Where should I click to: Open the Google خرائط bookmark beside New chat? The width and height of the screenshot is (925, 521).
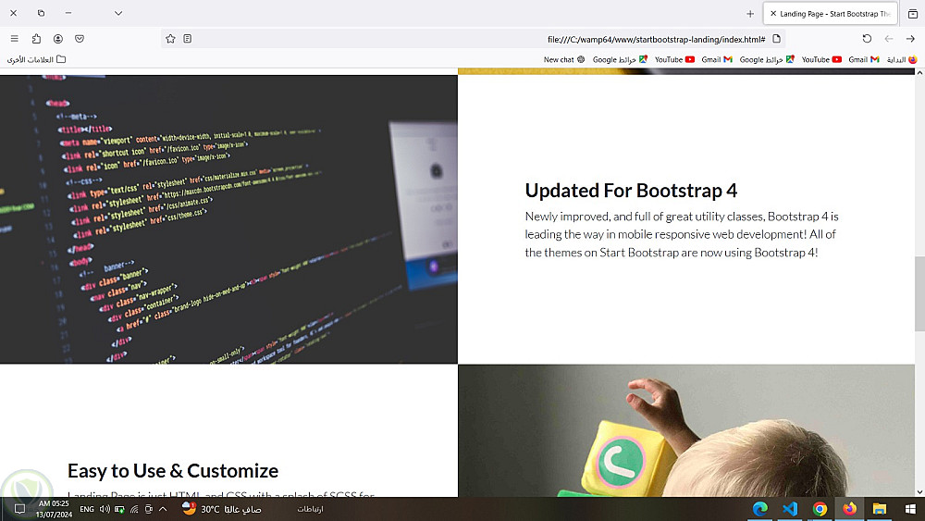(x=620, y=59)
